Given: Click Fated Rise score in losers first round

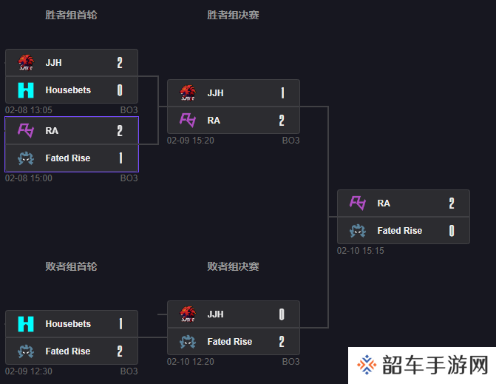Looking at the screenshot, I should [120, 351].
